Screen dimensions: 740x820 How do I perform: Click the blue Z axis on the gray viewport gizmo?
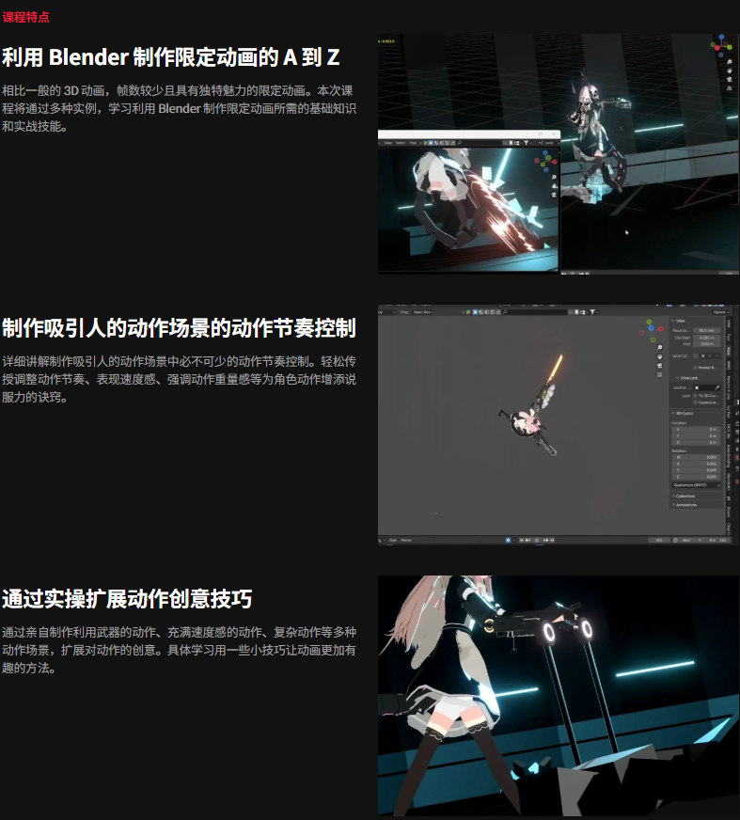pyautogui.click(x=651, y=328)
